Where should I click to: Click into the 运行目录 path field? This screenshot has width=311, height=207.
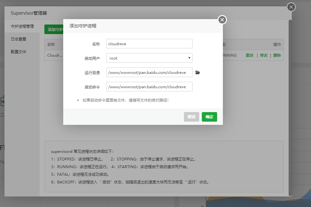click(149, 72)
